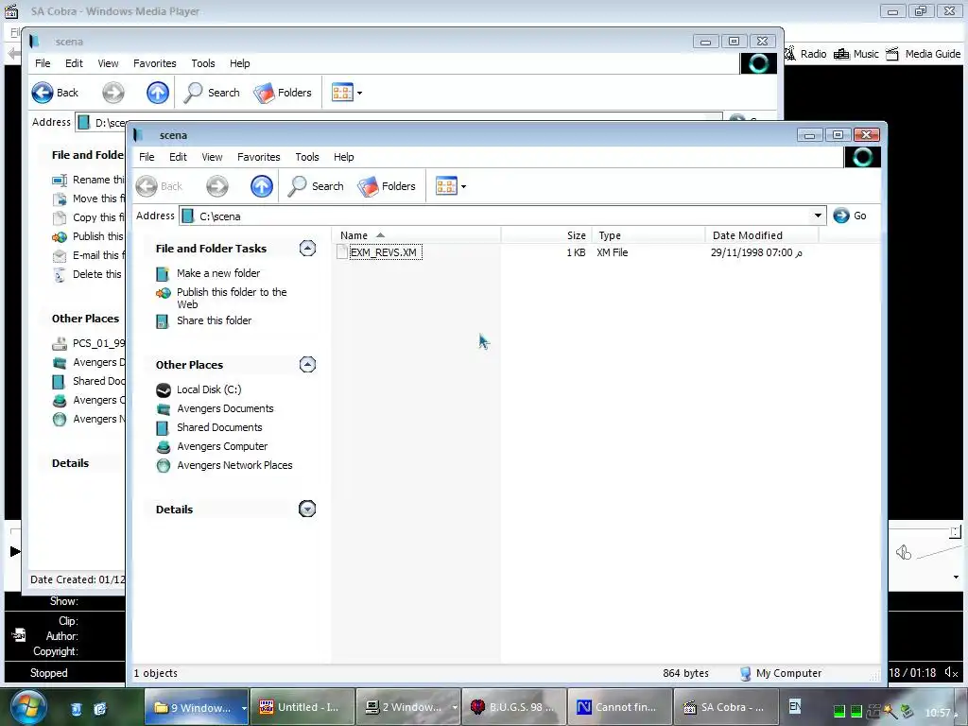Open Search in front scena window

(x=316, y=186)
